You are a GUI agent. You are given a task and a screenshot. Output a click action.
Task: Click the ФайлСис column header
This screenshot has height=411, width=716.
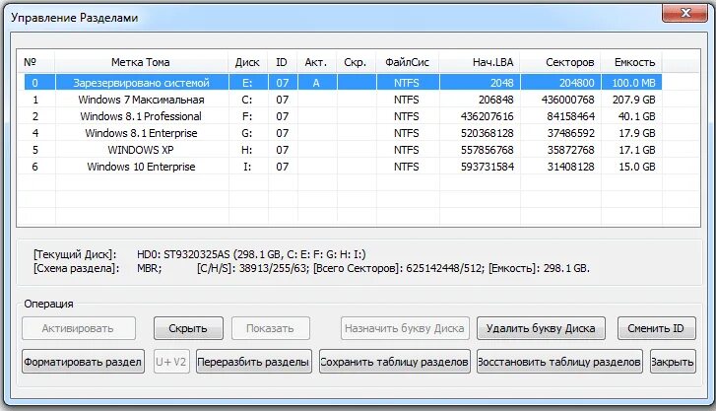tap(407, 62)
